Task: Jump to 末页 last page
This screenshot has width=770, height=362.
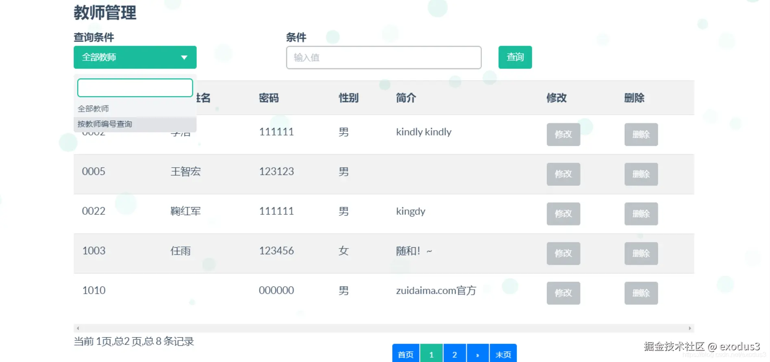Action: click(503, 354)
